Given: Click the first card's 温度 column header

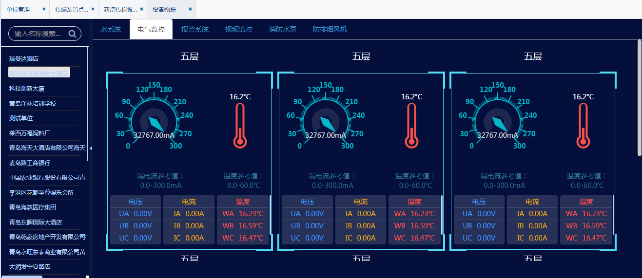Looking at the screenshot, I should click(x=243, y=202).
